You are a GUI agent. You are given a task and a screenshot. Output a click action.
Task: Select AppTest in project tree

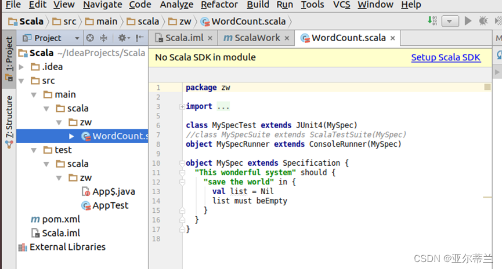pos(104,205)
